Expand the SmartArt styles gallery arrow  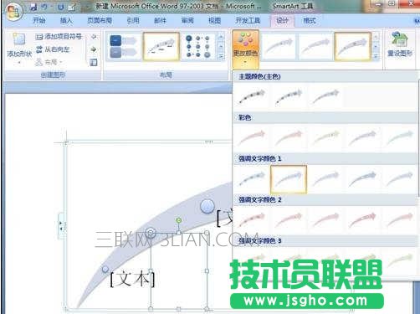[376, 56]
